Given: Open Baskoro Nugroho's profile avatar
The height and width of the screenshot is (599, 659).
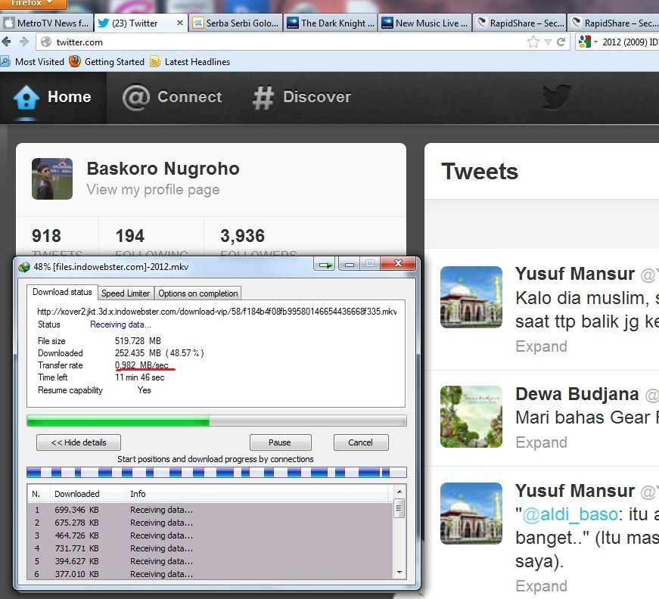Looking at the screenshot, I should [x=52, y=178].
